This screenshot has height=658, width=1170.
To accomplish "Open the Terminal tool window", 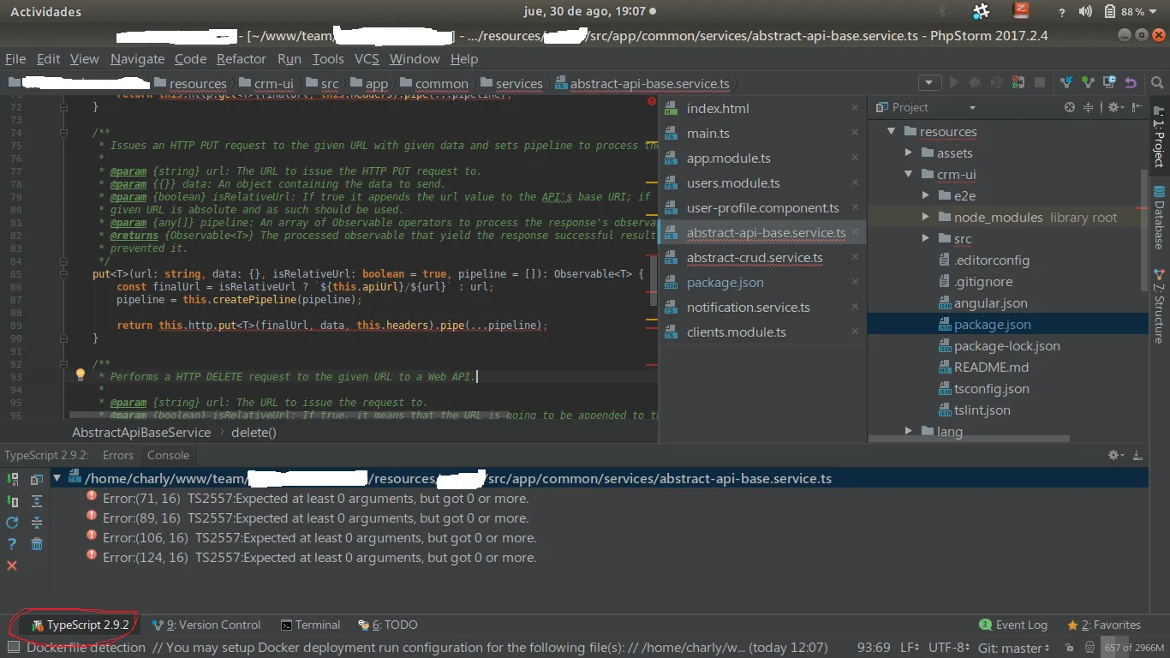I will coord(311,625).
